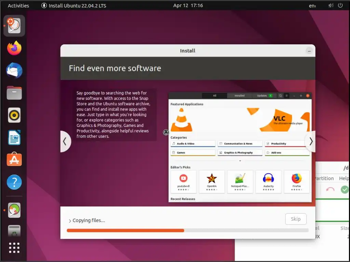Click the Install window title
The height and width of the screenshot is (262, 350).
coord(188,51)
